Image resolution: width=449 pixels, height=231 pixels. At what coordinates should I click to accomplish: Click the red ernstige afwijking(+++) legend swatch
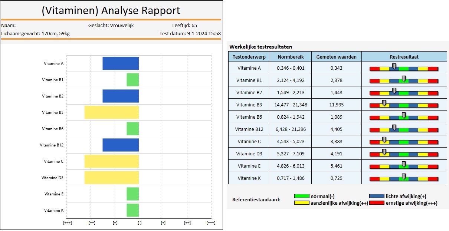[x=377, y=203]
